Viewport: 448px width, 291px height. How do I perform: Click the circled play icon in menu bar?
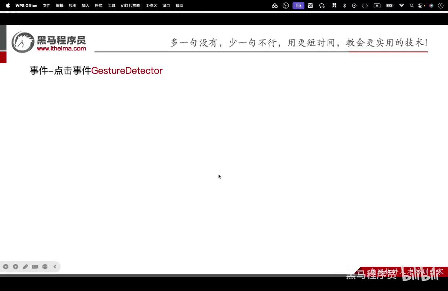pos(354,5)
